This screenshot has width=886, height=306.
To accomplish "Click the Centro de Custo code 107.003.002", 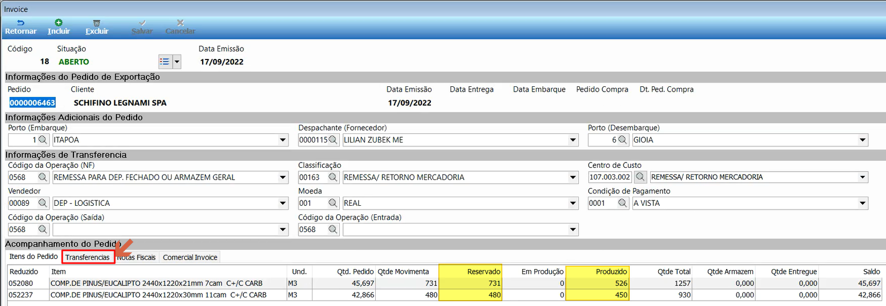I will pos(610,177).
